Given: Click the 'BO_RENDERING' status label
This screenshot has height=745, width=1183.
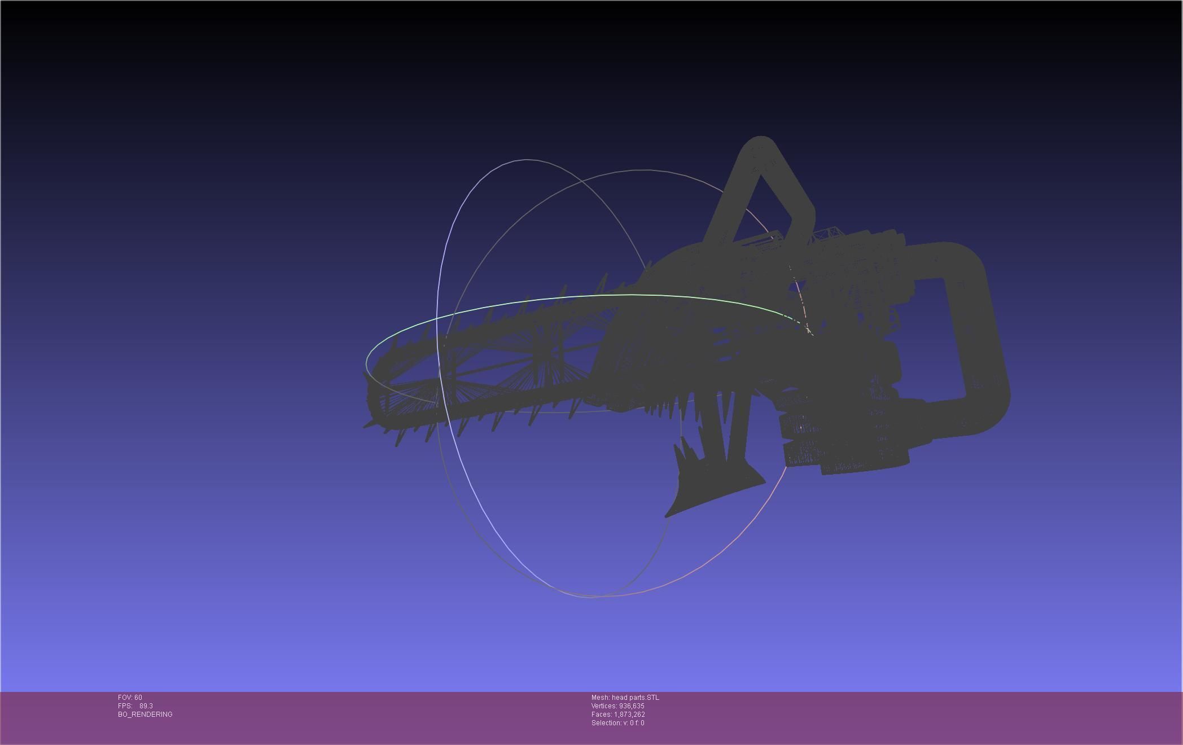Looking at the screenshot, I should [145, 715].
